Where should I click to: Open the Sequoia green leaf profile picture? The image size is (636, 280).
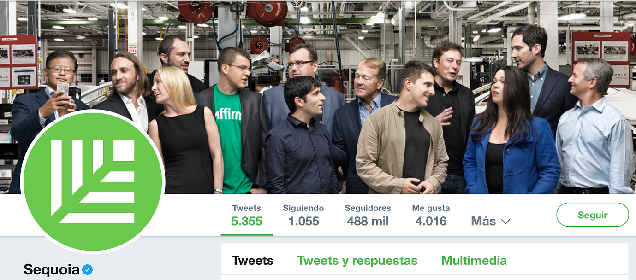93,182
